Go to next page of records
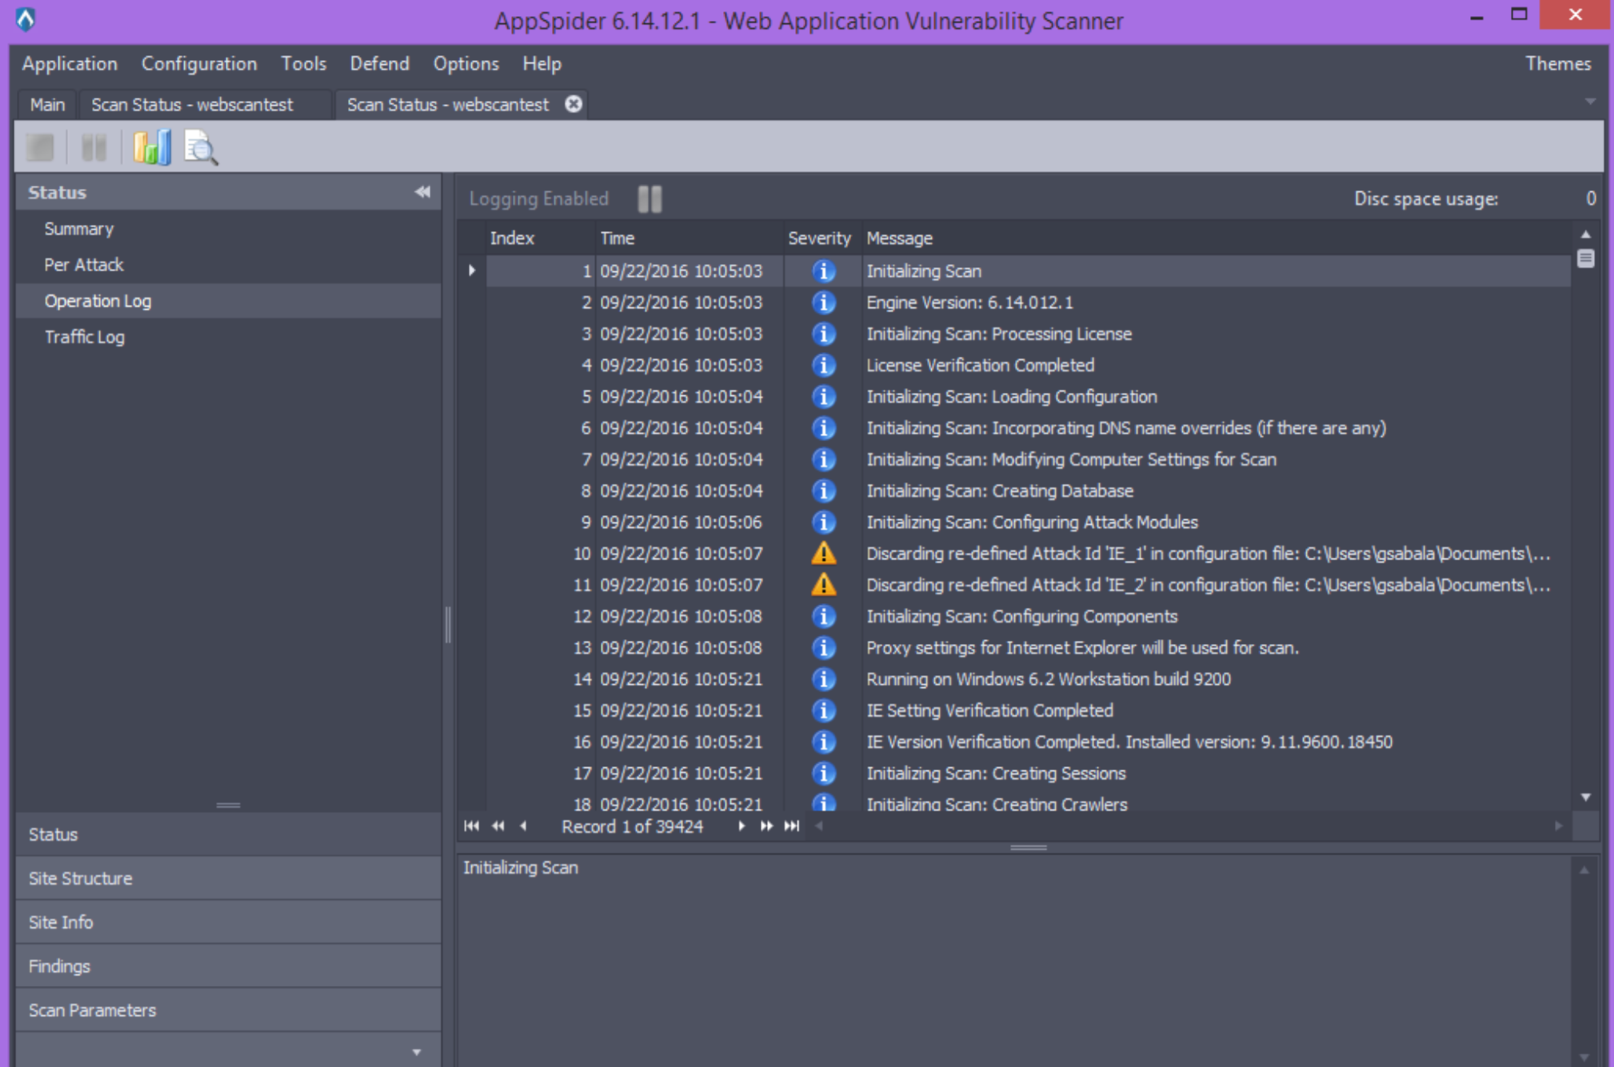1614x1067 pixels. [766, 825]
